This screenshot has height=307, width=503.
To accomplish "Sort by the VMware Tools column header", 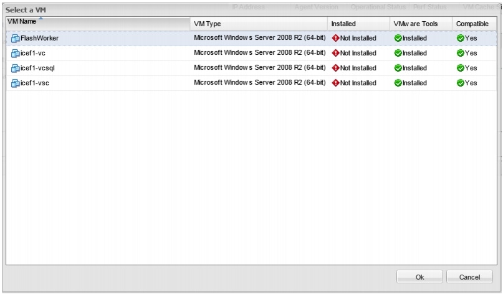I will coord(421,24).
